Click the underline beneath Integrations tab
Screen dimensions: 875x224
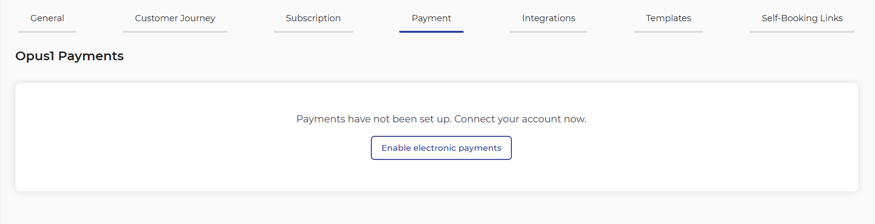click(549, 32)
